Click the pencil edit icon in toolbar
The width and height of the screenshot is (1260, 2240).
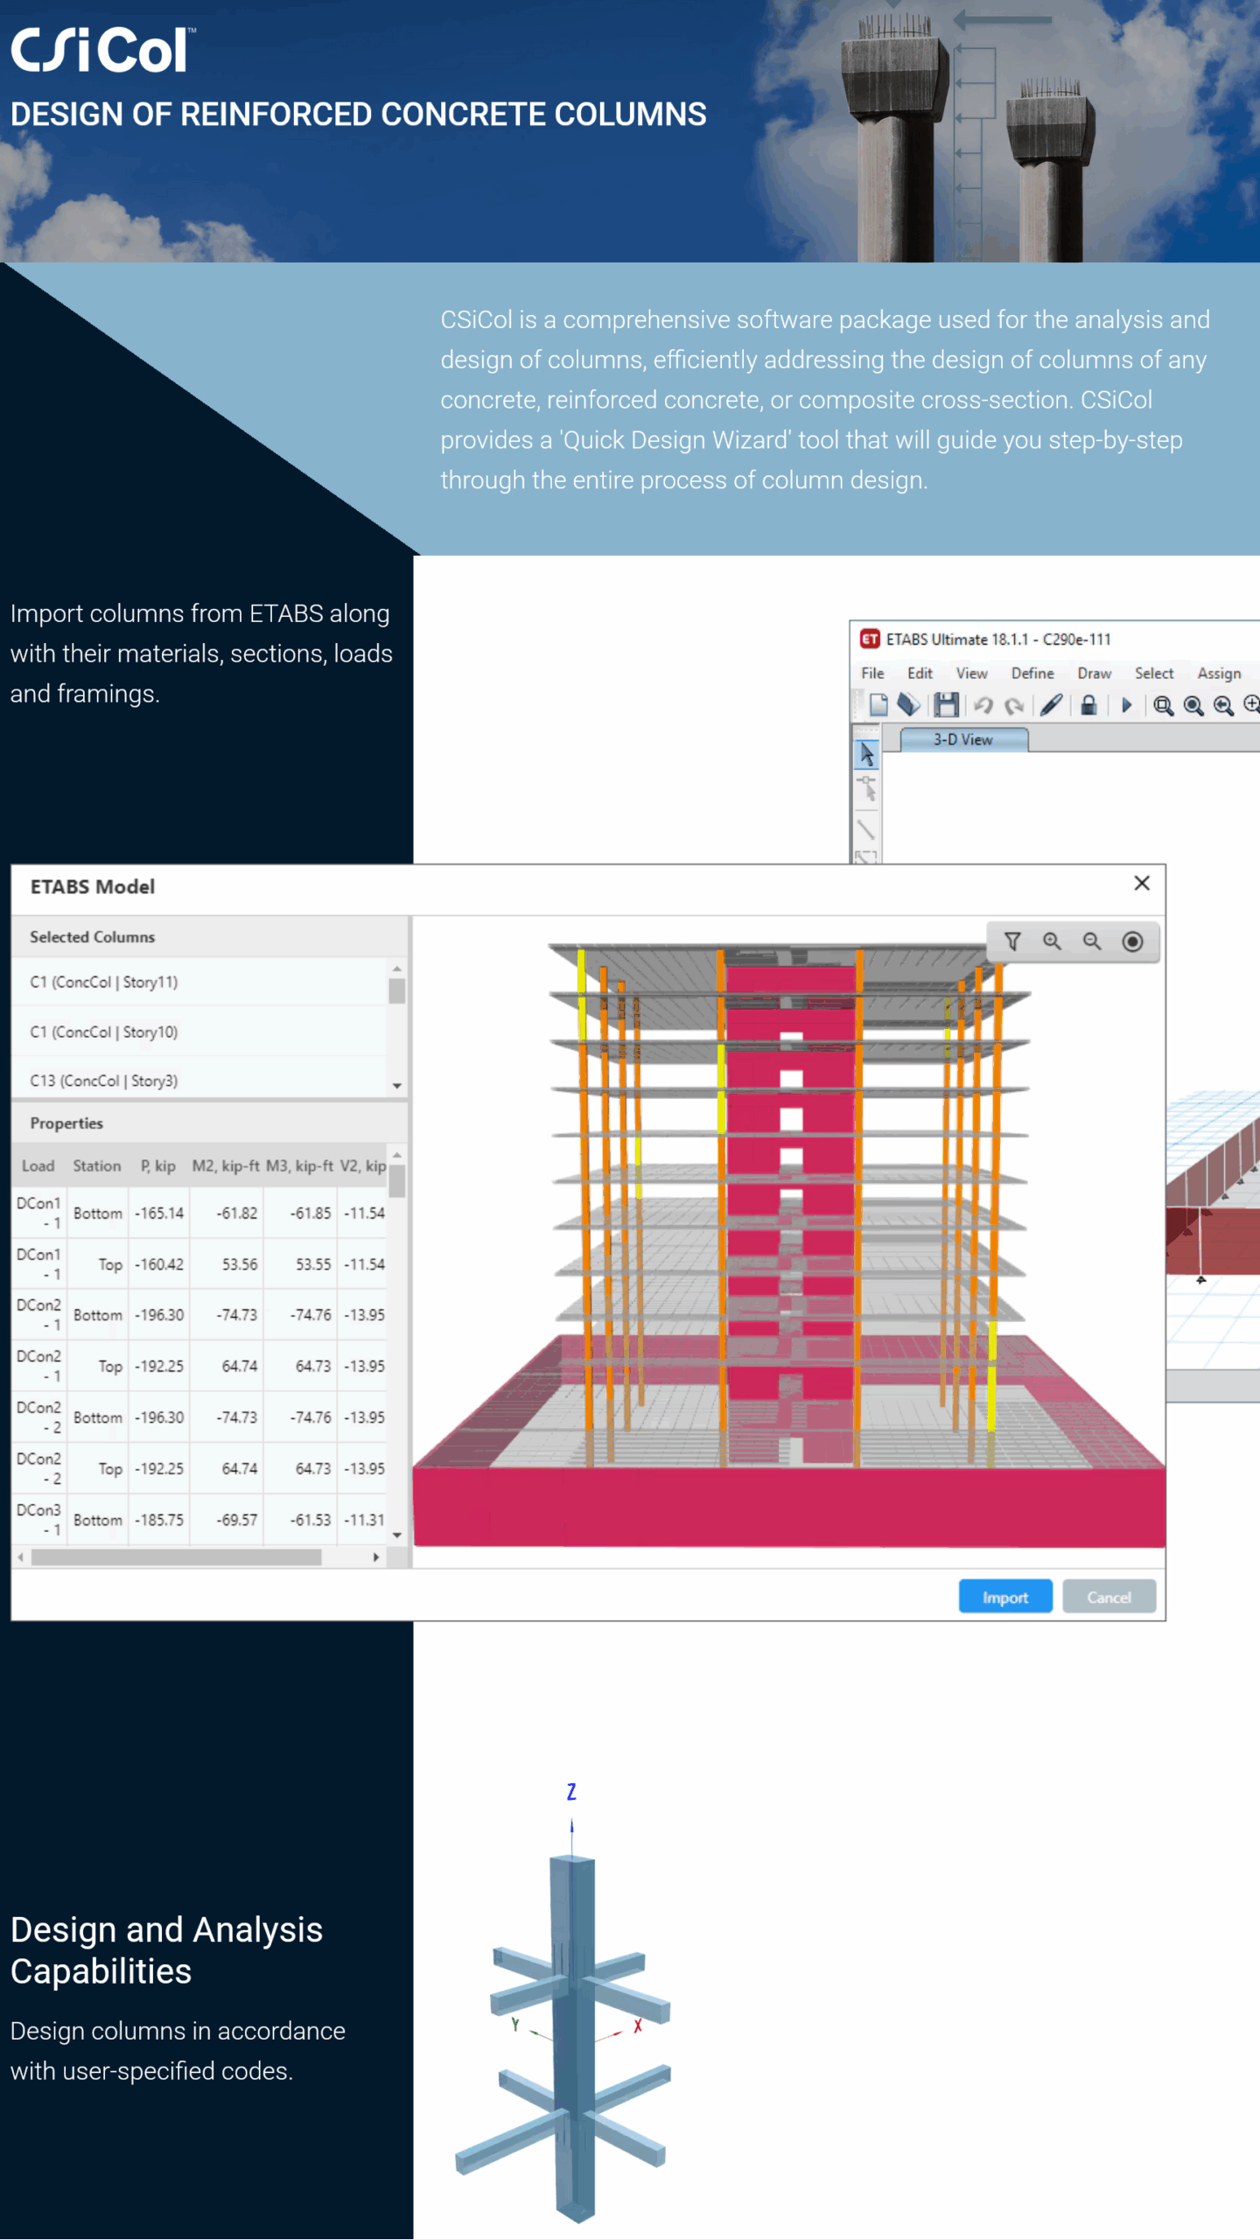tap(1052, 705)
